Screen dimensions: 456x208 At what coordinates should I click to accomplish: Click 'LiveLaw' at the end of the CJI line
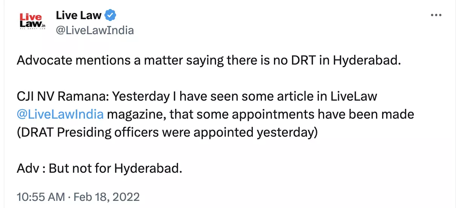(x=353, y=96)
